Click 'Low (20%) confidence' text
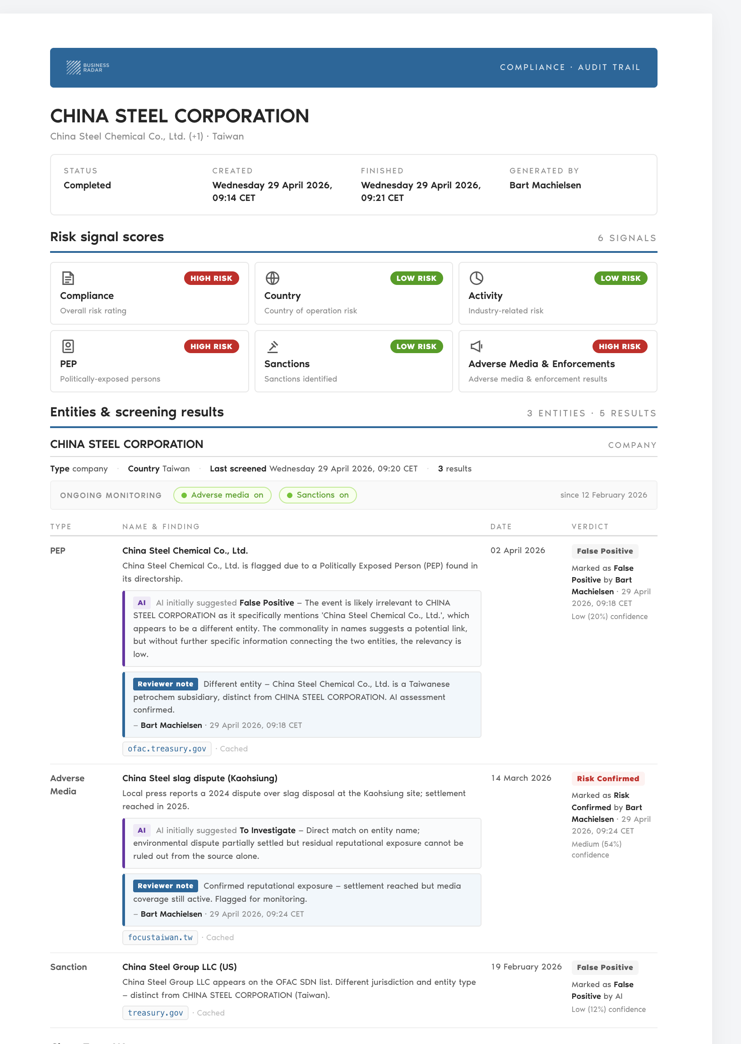The height and width of the screenshot is (1044, 741). point(610,616)
